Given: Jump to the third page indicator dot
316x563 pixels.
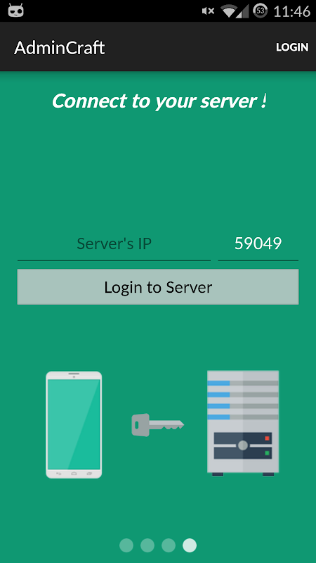Looking at the screenshot, I should [169, 545].
